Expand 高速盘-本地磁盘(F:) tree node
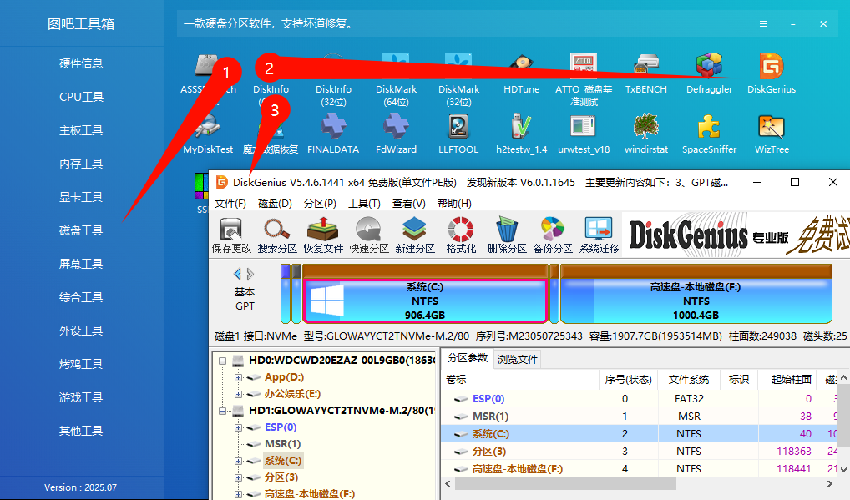This screenshot has width=850, height=500. [238, 494]
